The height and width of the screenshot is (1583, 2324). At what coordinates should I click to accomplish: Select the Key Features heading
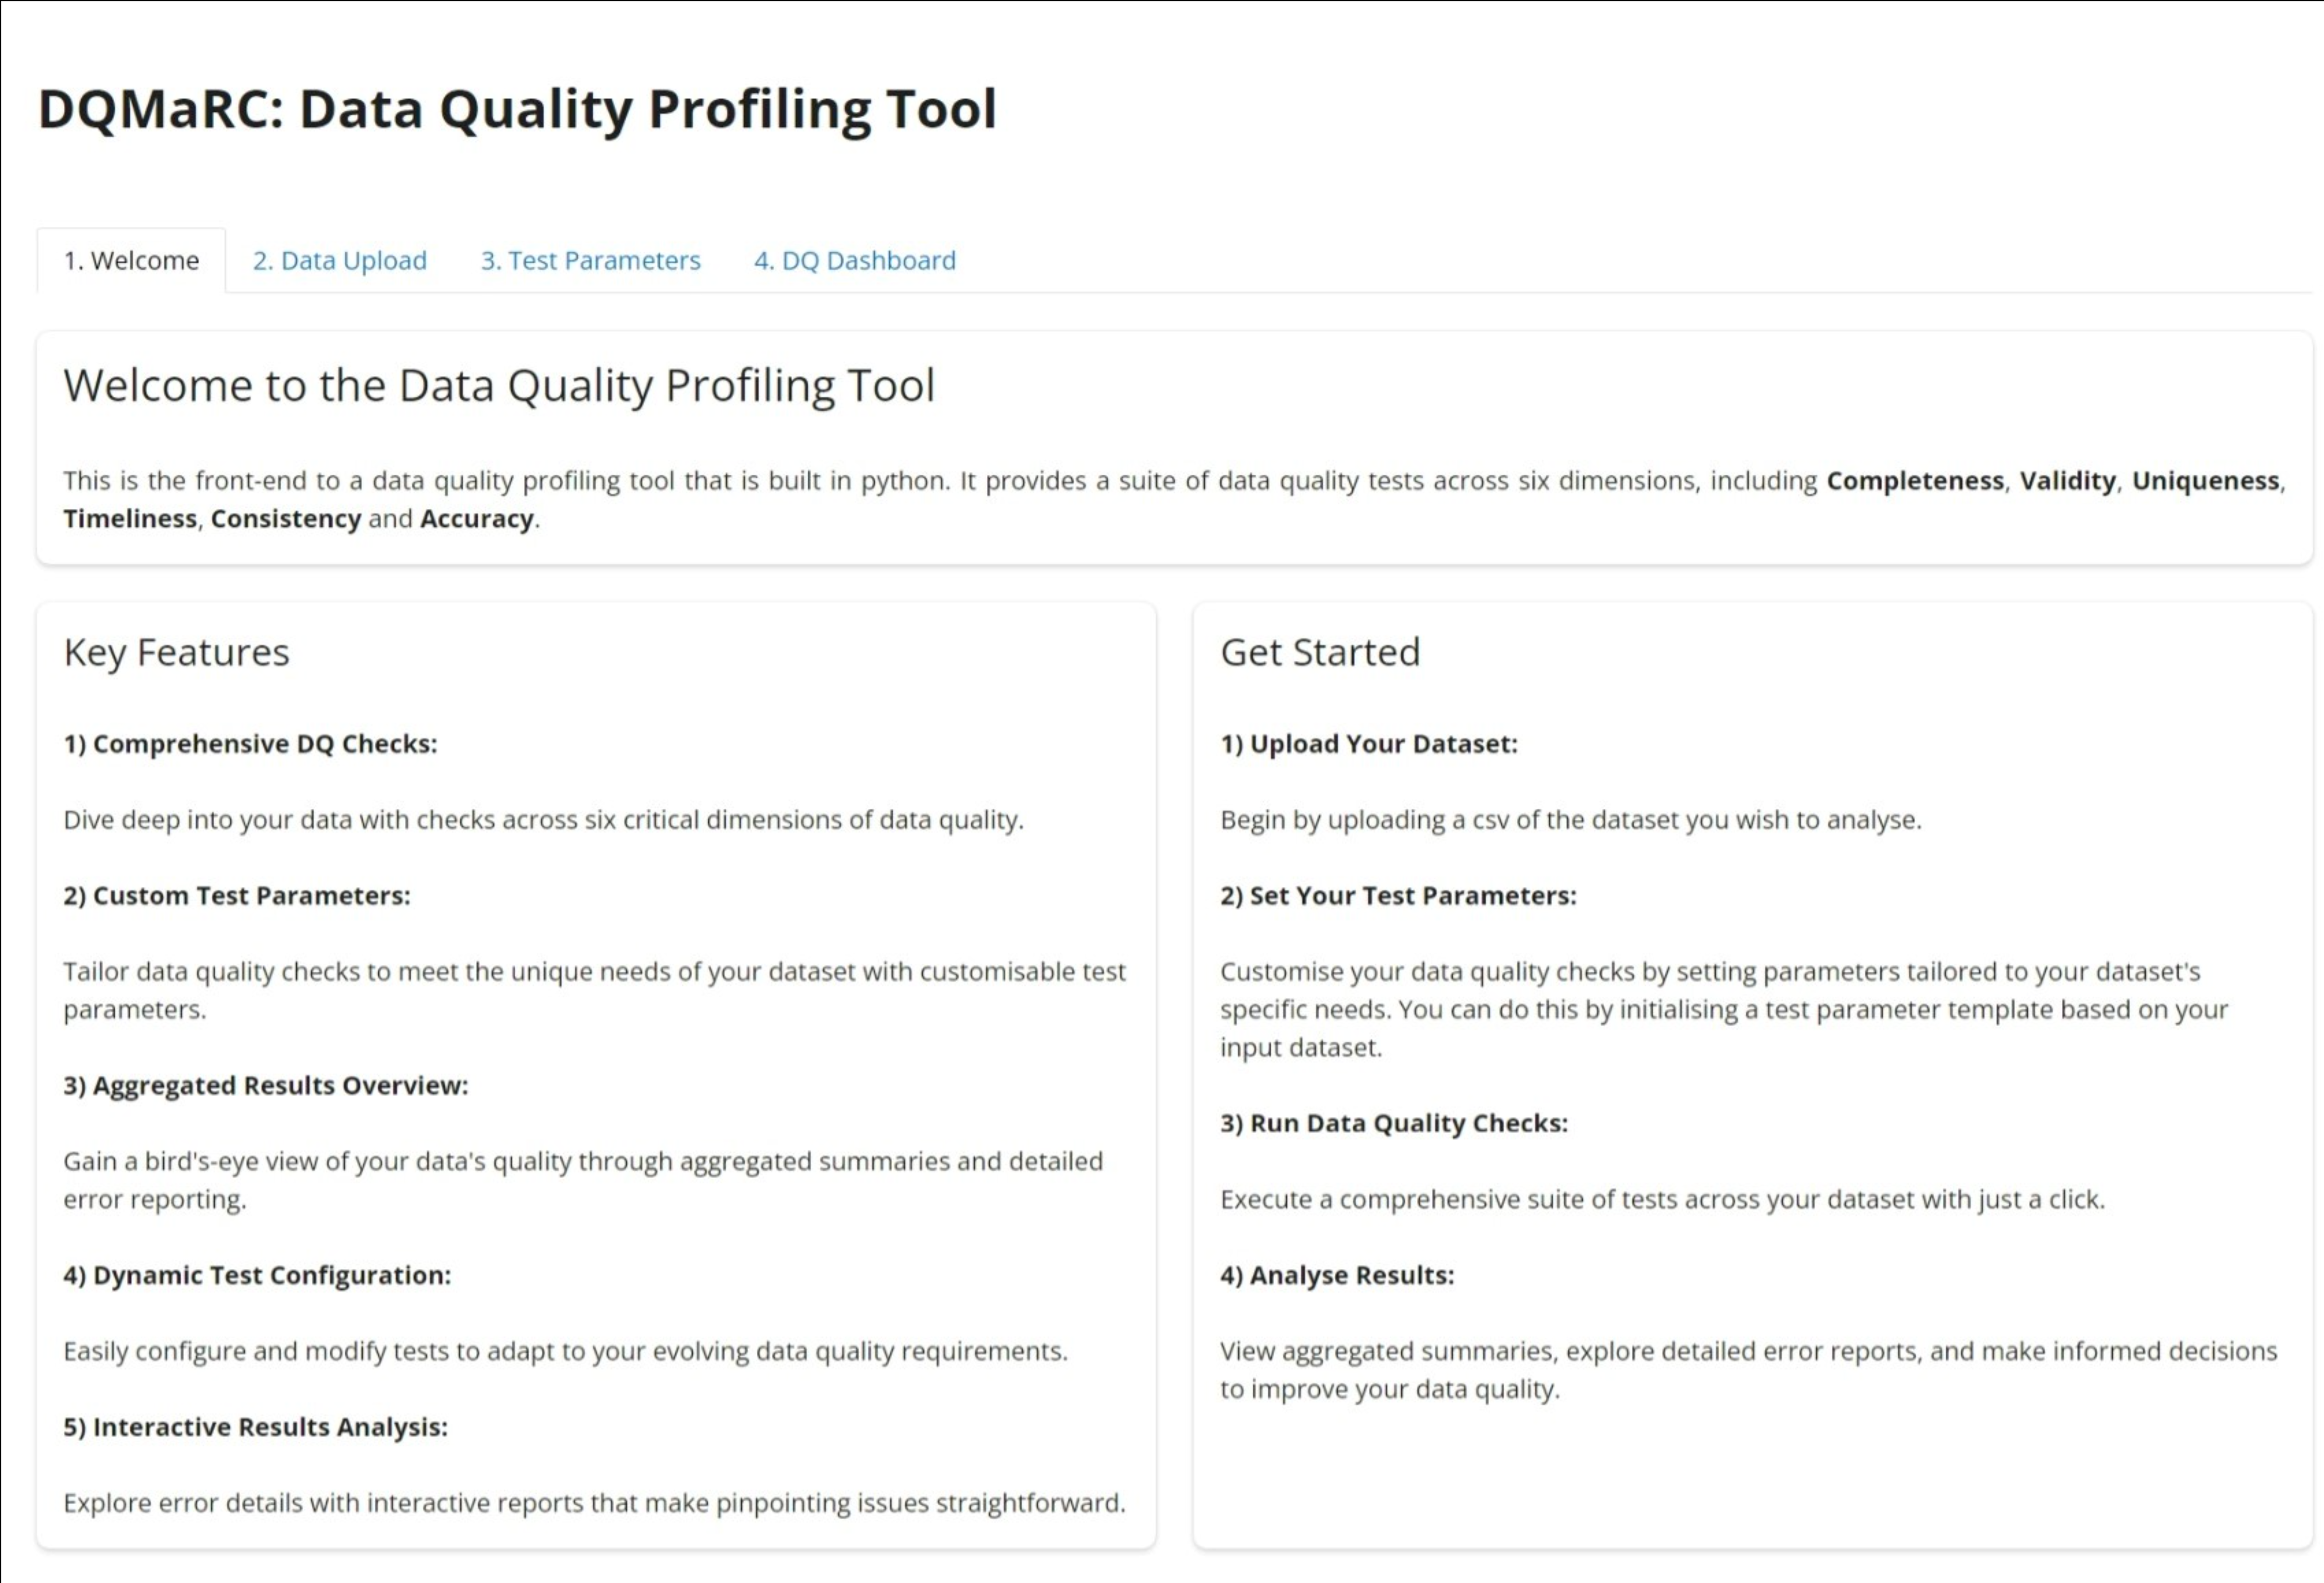point(176,652)
